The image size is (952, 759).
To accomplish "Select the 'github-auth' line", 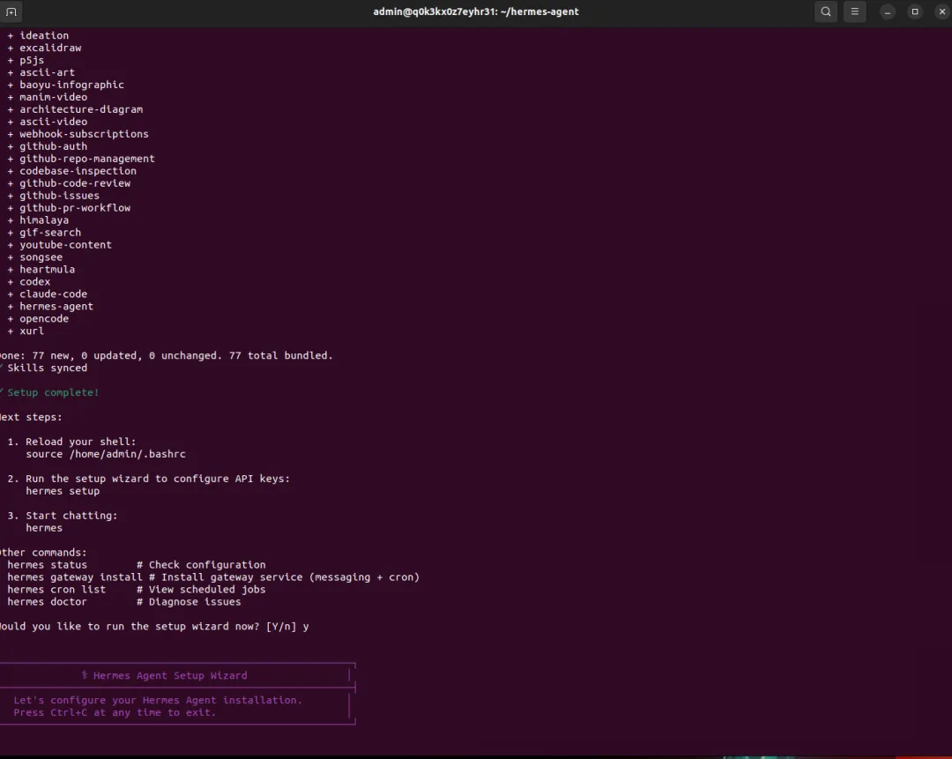I will [47, 146].
